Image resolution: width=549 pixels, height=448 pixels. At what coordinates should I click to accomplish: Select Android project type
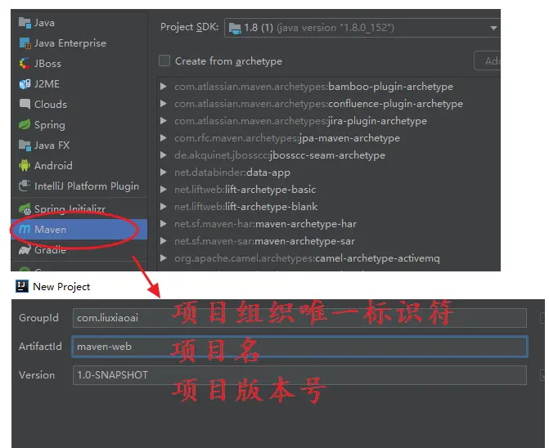(79, 165)
